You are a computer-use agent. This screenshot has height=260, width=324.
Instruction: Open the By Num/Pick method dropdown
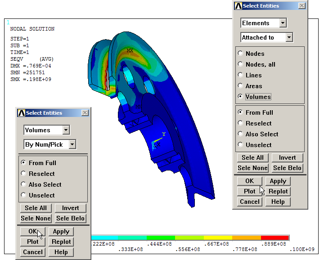click(72, 144)
